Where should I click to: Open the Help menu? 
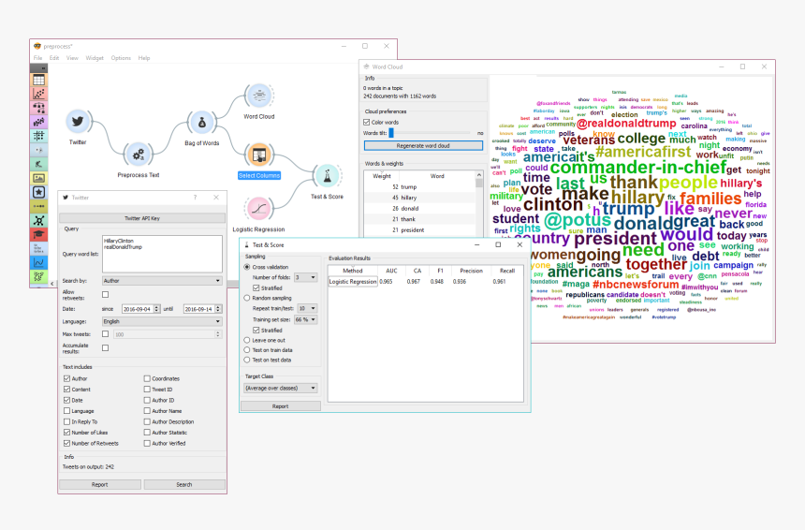tap(144, 58)
